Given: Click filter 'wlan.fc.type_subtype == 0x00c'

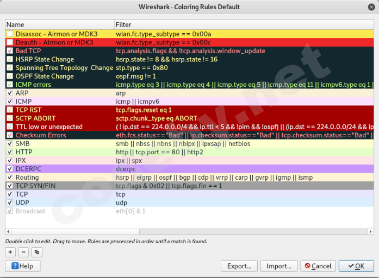Looking at the screenshot, I should 163,42.
